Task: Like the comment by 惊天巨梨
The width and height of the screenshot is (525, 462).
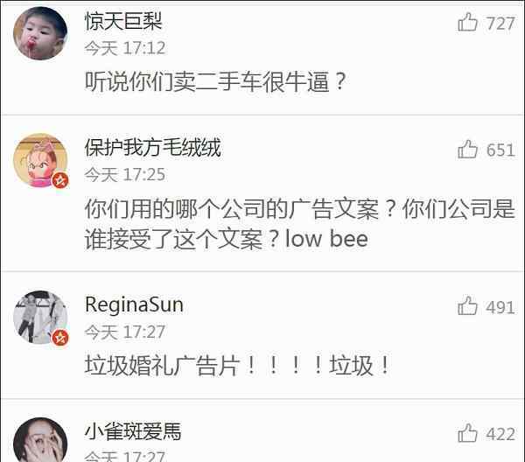Action: pyautogui.click(x=467, y=22)
